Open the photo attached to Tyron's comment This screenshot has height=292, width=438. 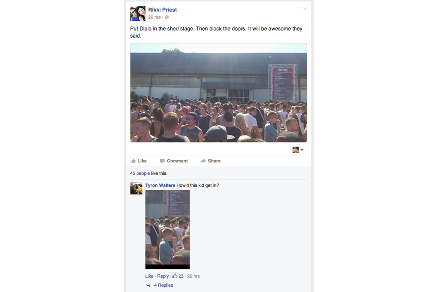[x=167, y=230]
